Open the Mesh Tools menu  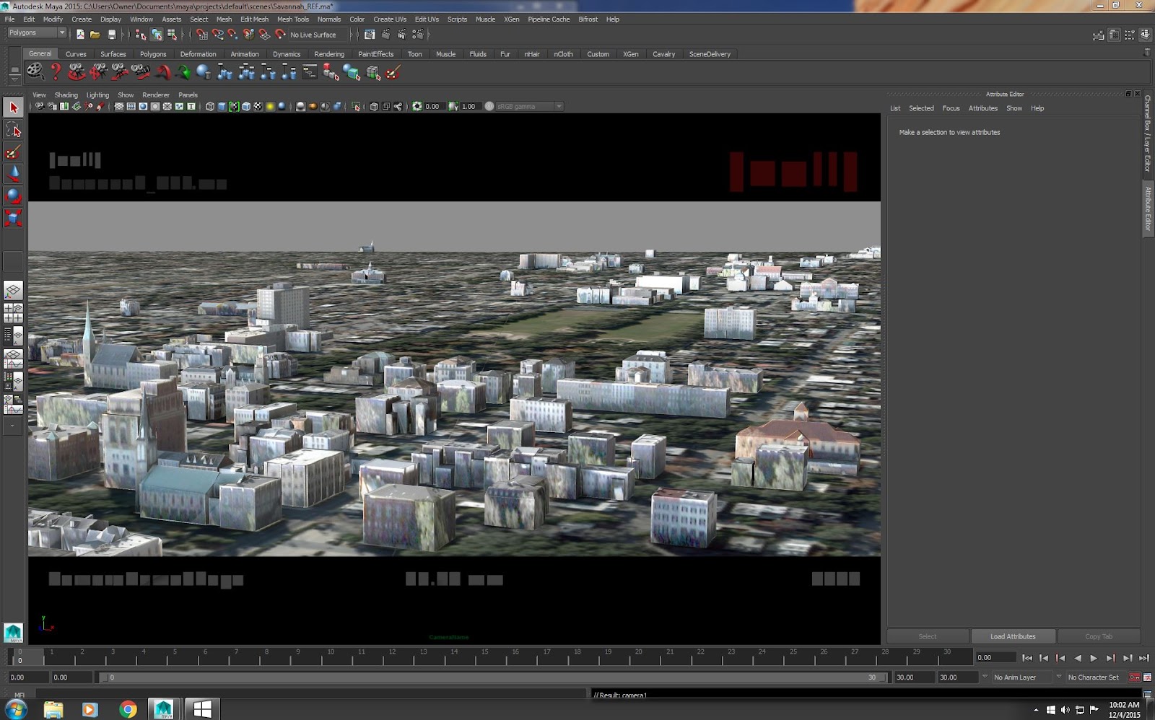[x=292, y=19]
